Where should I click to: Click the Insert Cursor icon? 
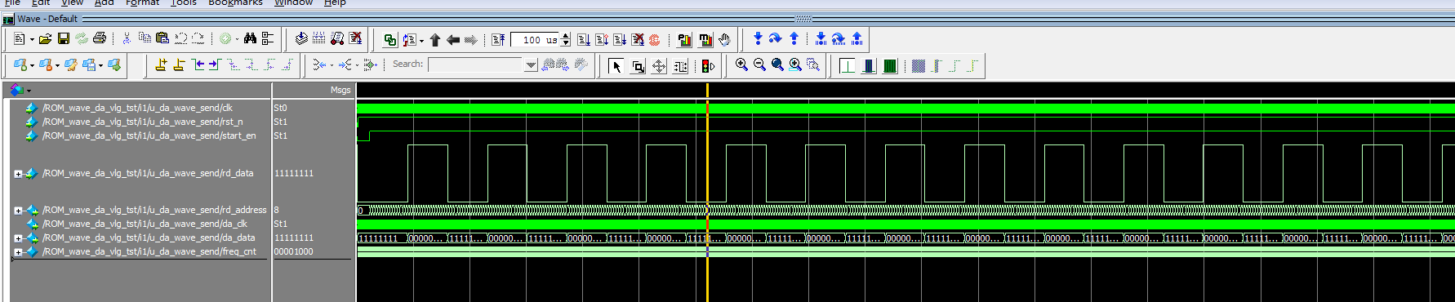(x=161, y=64)
